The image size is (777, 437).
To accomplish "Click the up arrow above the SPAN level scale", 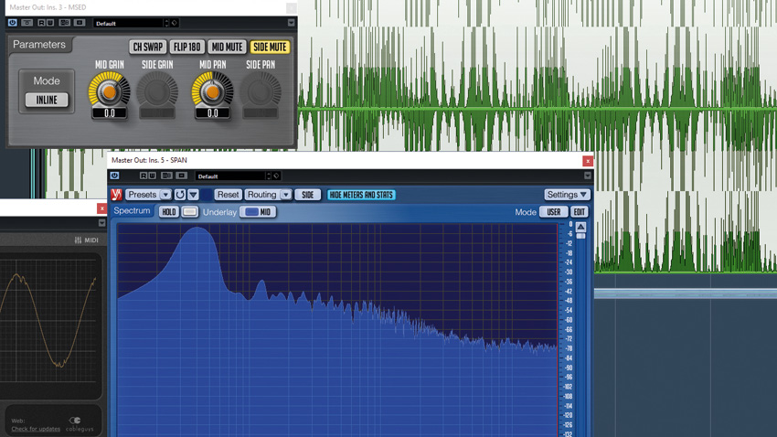I will (580, 227).
